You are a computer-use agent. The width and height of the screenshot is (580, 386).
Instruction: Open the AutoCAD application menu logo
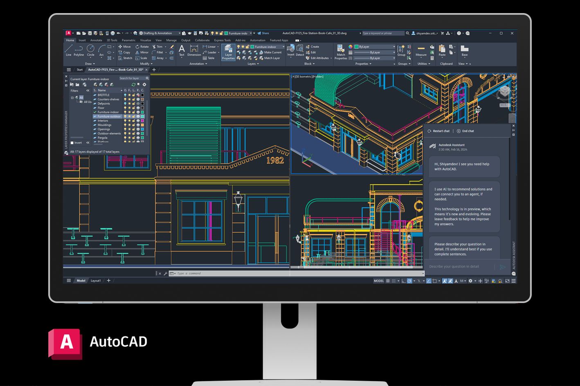pyautogui.click(x=69, y=33)
